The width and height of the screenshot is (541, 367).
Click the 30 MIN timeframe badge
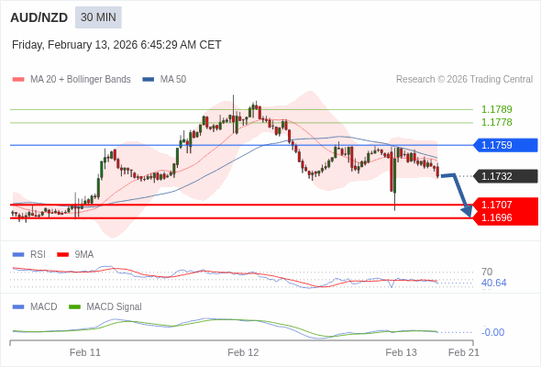click(98, 17)
